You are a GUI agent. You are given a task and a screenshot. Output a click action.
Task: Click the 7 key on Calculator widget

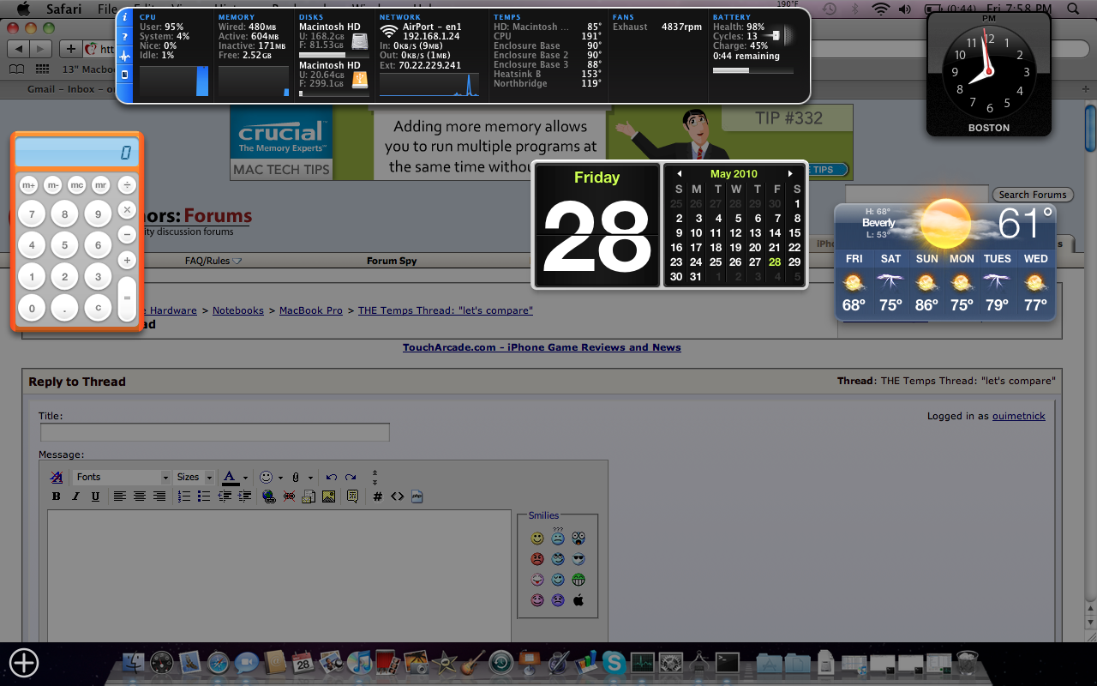click(x=33, y=214)
